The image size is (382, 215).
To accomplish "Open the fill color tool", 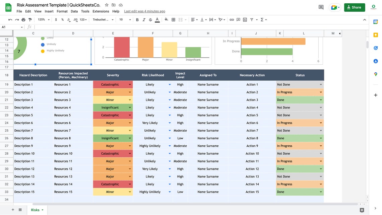I will tap(166, 19).
